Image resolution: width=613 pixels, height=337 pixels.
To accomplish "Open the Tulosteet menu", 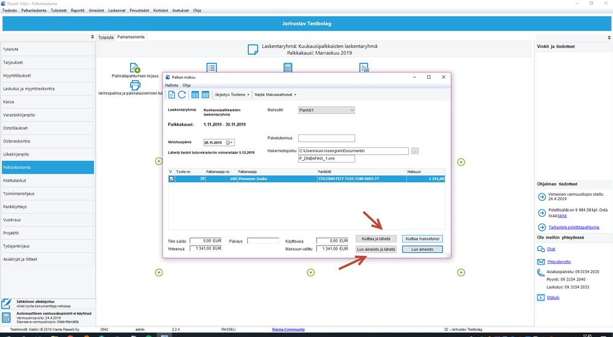I will tap(59, 10).
